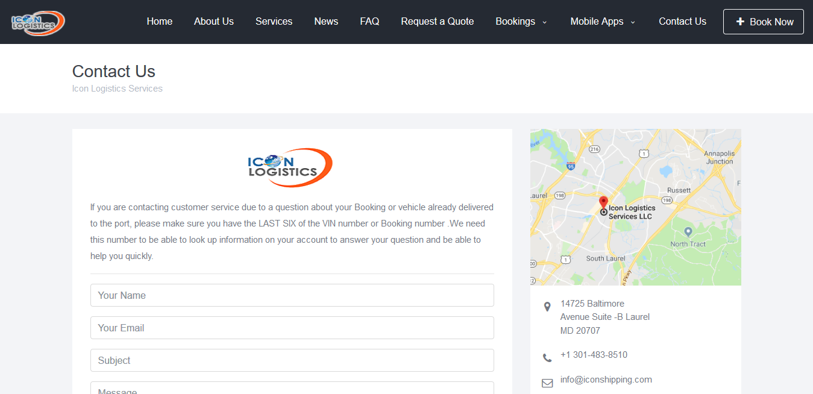This screenshot has height=394, width=813.
Task: Click the info@iconshipping.com email link
Action: pyautogui.click(x=606, y=380)
